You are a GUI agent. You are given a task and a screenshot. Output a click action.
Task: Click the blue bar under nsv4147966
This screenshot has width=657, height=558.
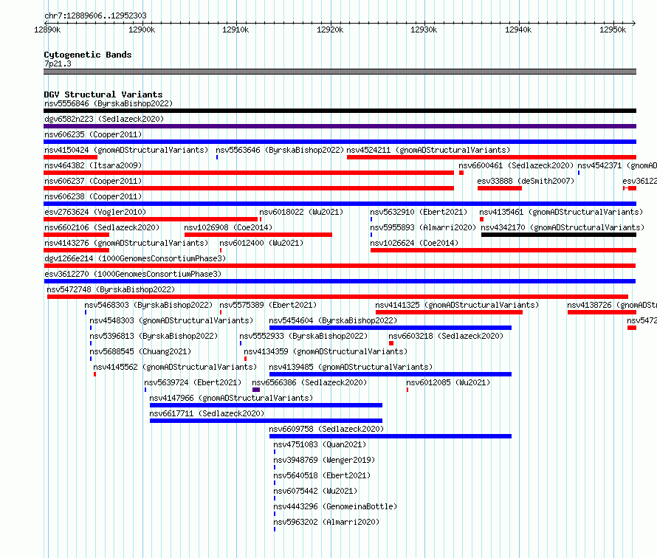(x=266, y=405)
